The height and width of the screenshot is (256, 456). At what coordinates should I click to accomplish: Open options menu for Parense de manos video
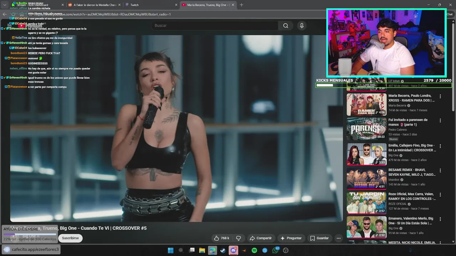coord(440,121)
